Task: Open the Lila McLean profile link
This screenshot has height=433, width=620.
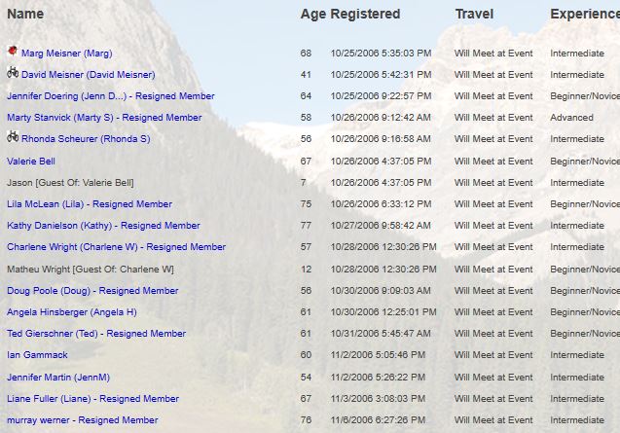Action: tap(90, 204)
